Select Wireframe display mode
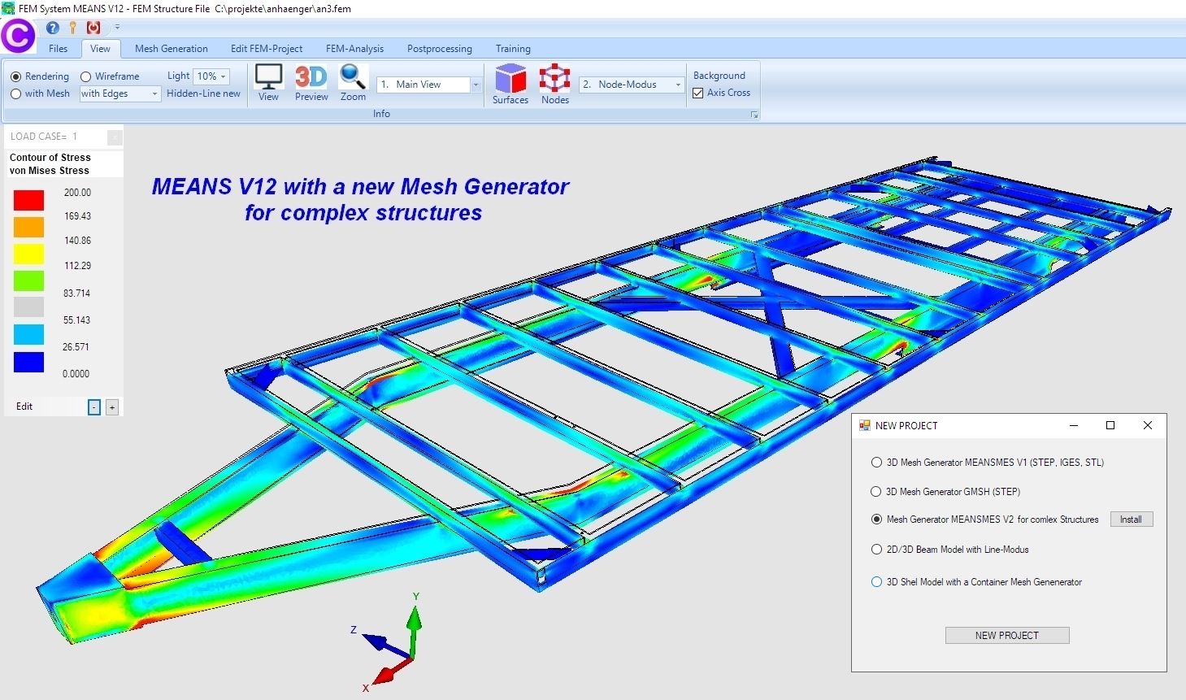The height and width of the screenshot is (700, 1186). click(85, 76)
